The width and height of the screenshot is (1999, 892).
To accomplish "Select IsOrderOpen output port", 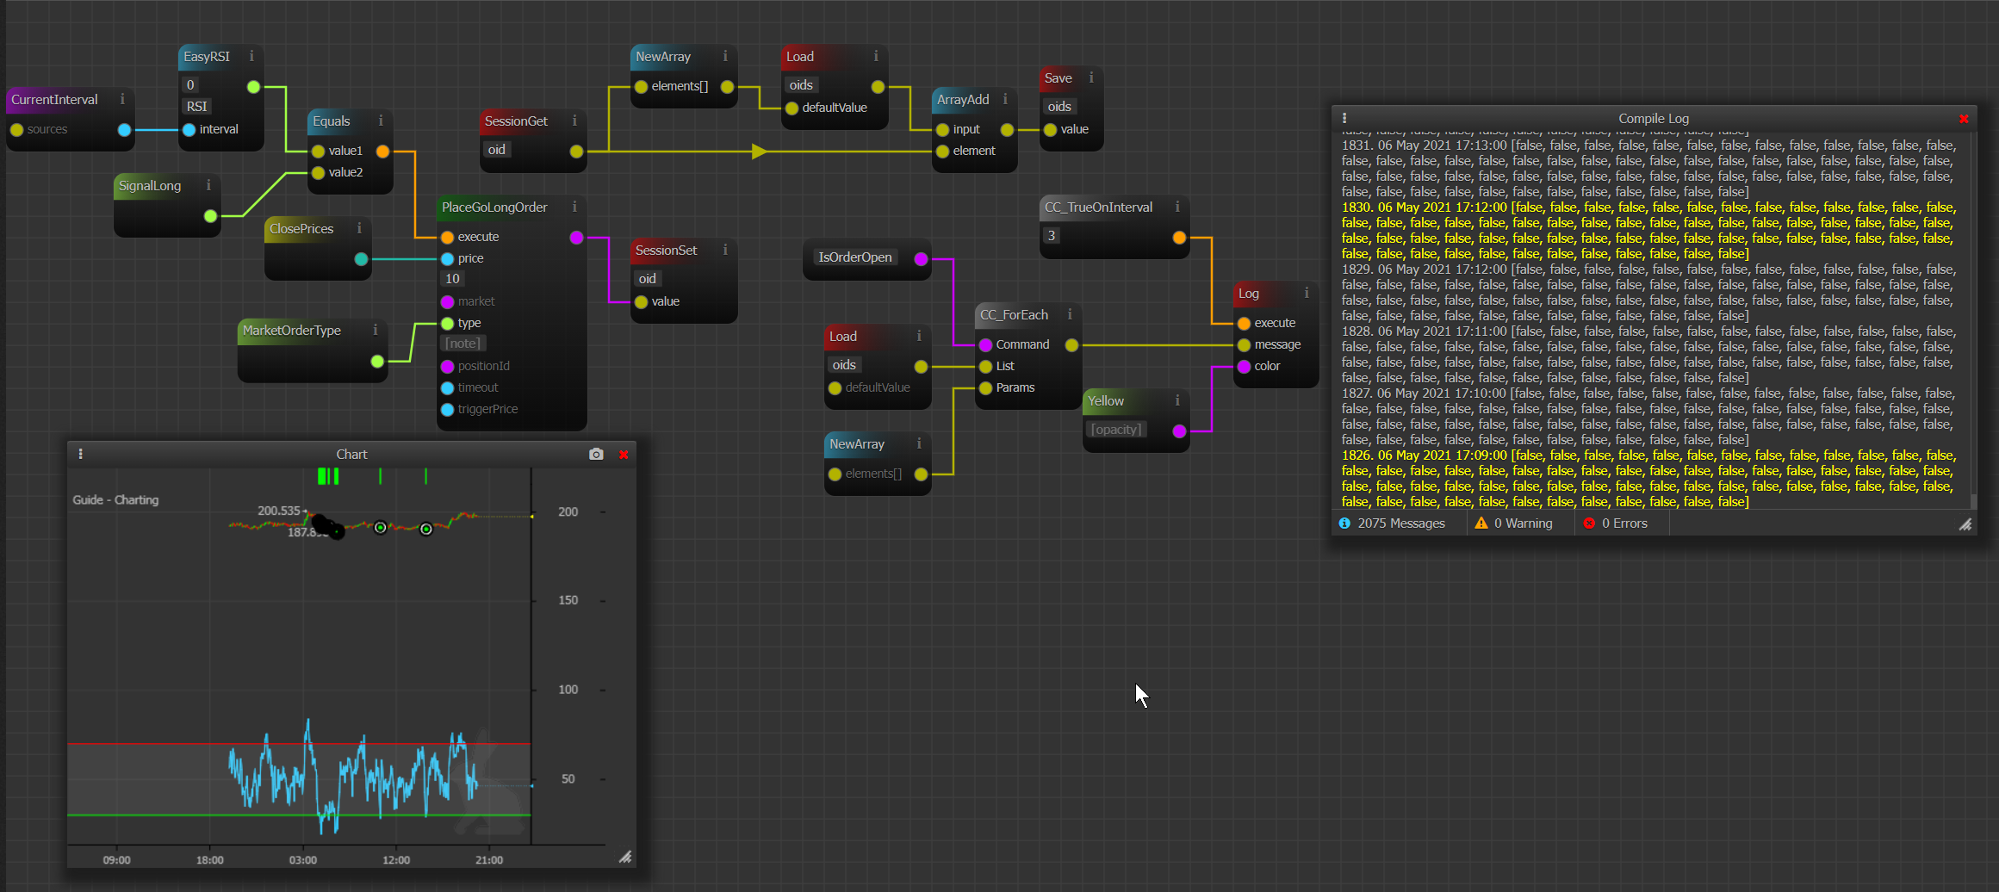I will 921,259.
